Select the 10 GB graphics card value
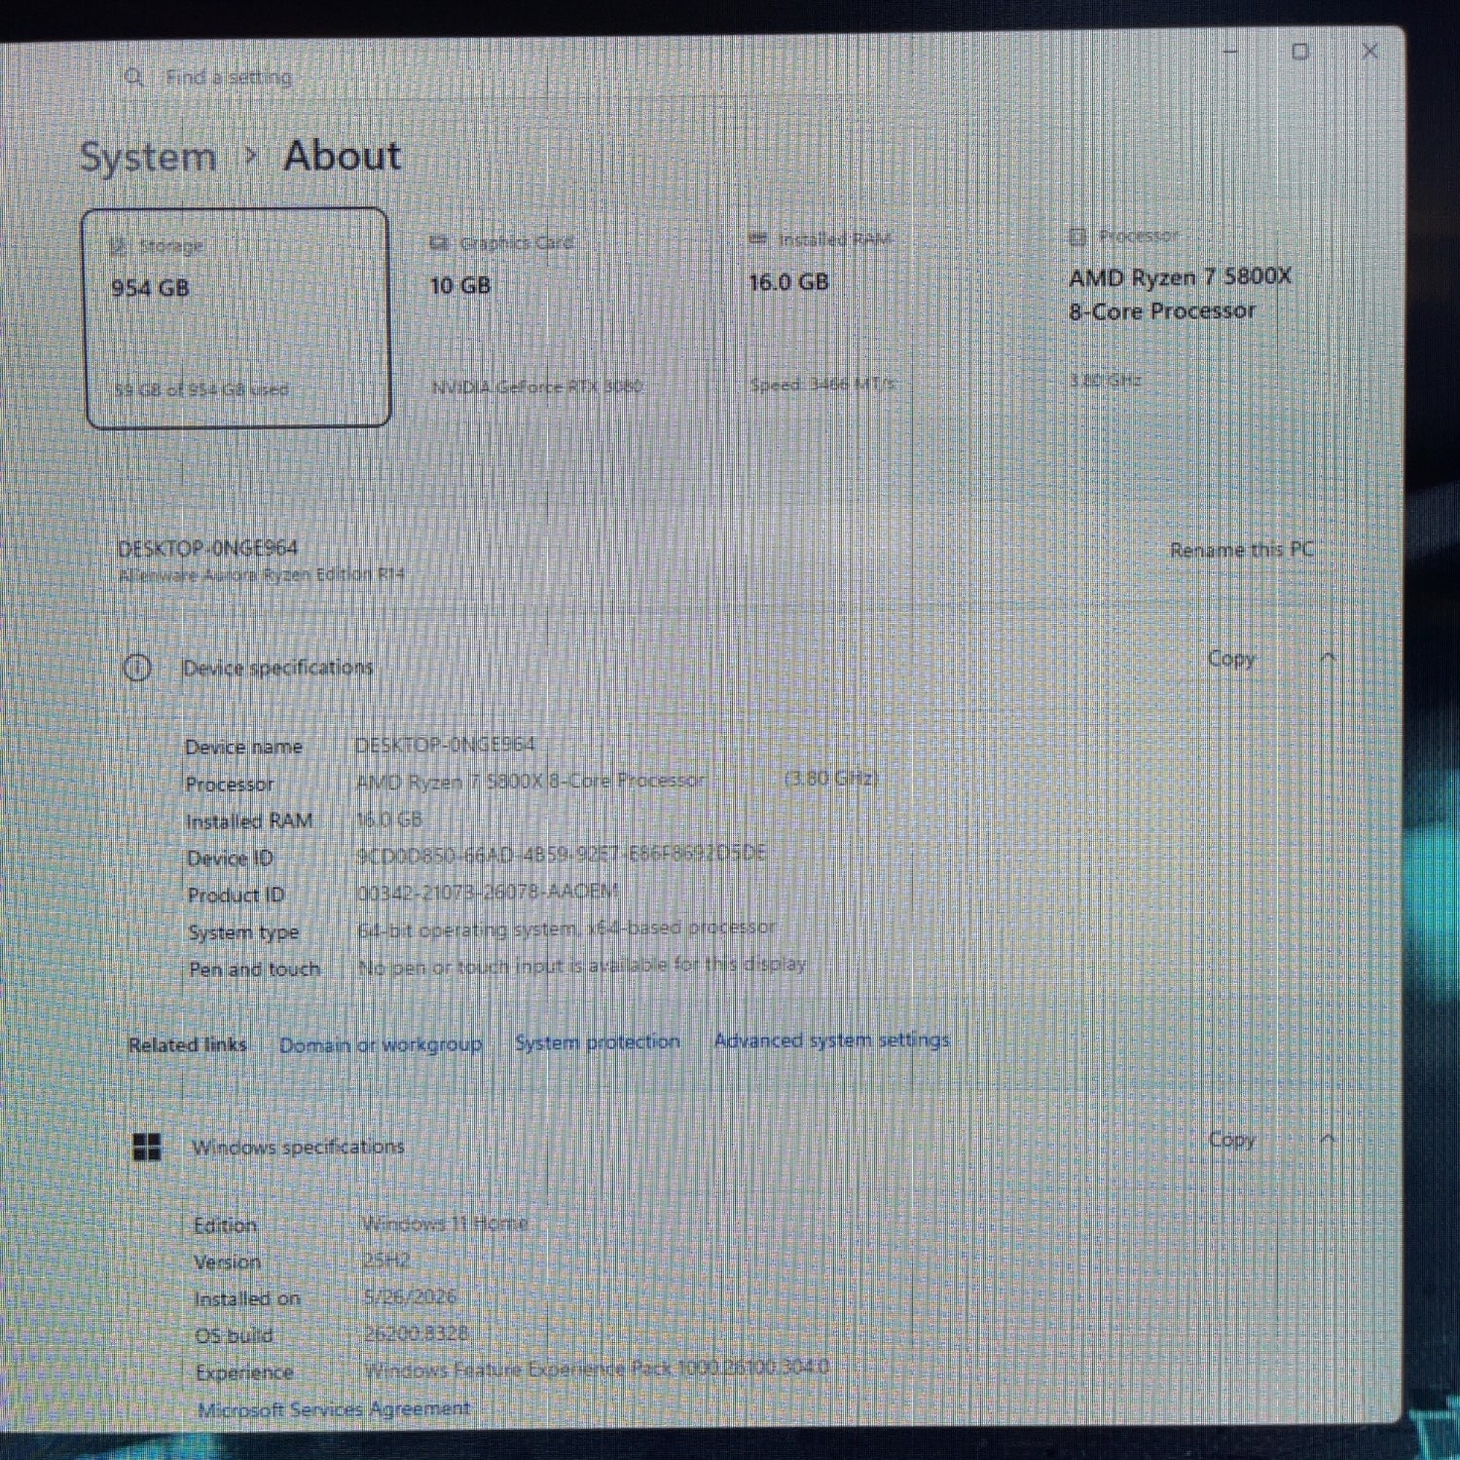This screenshot has width=1460, height=1460. tap(460, 285)
